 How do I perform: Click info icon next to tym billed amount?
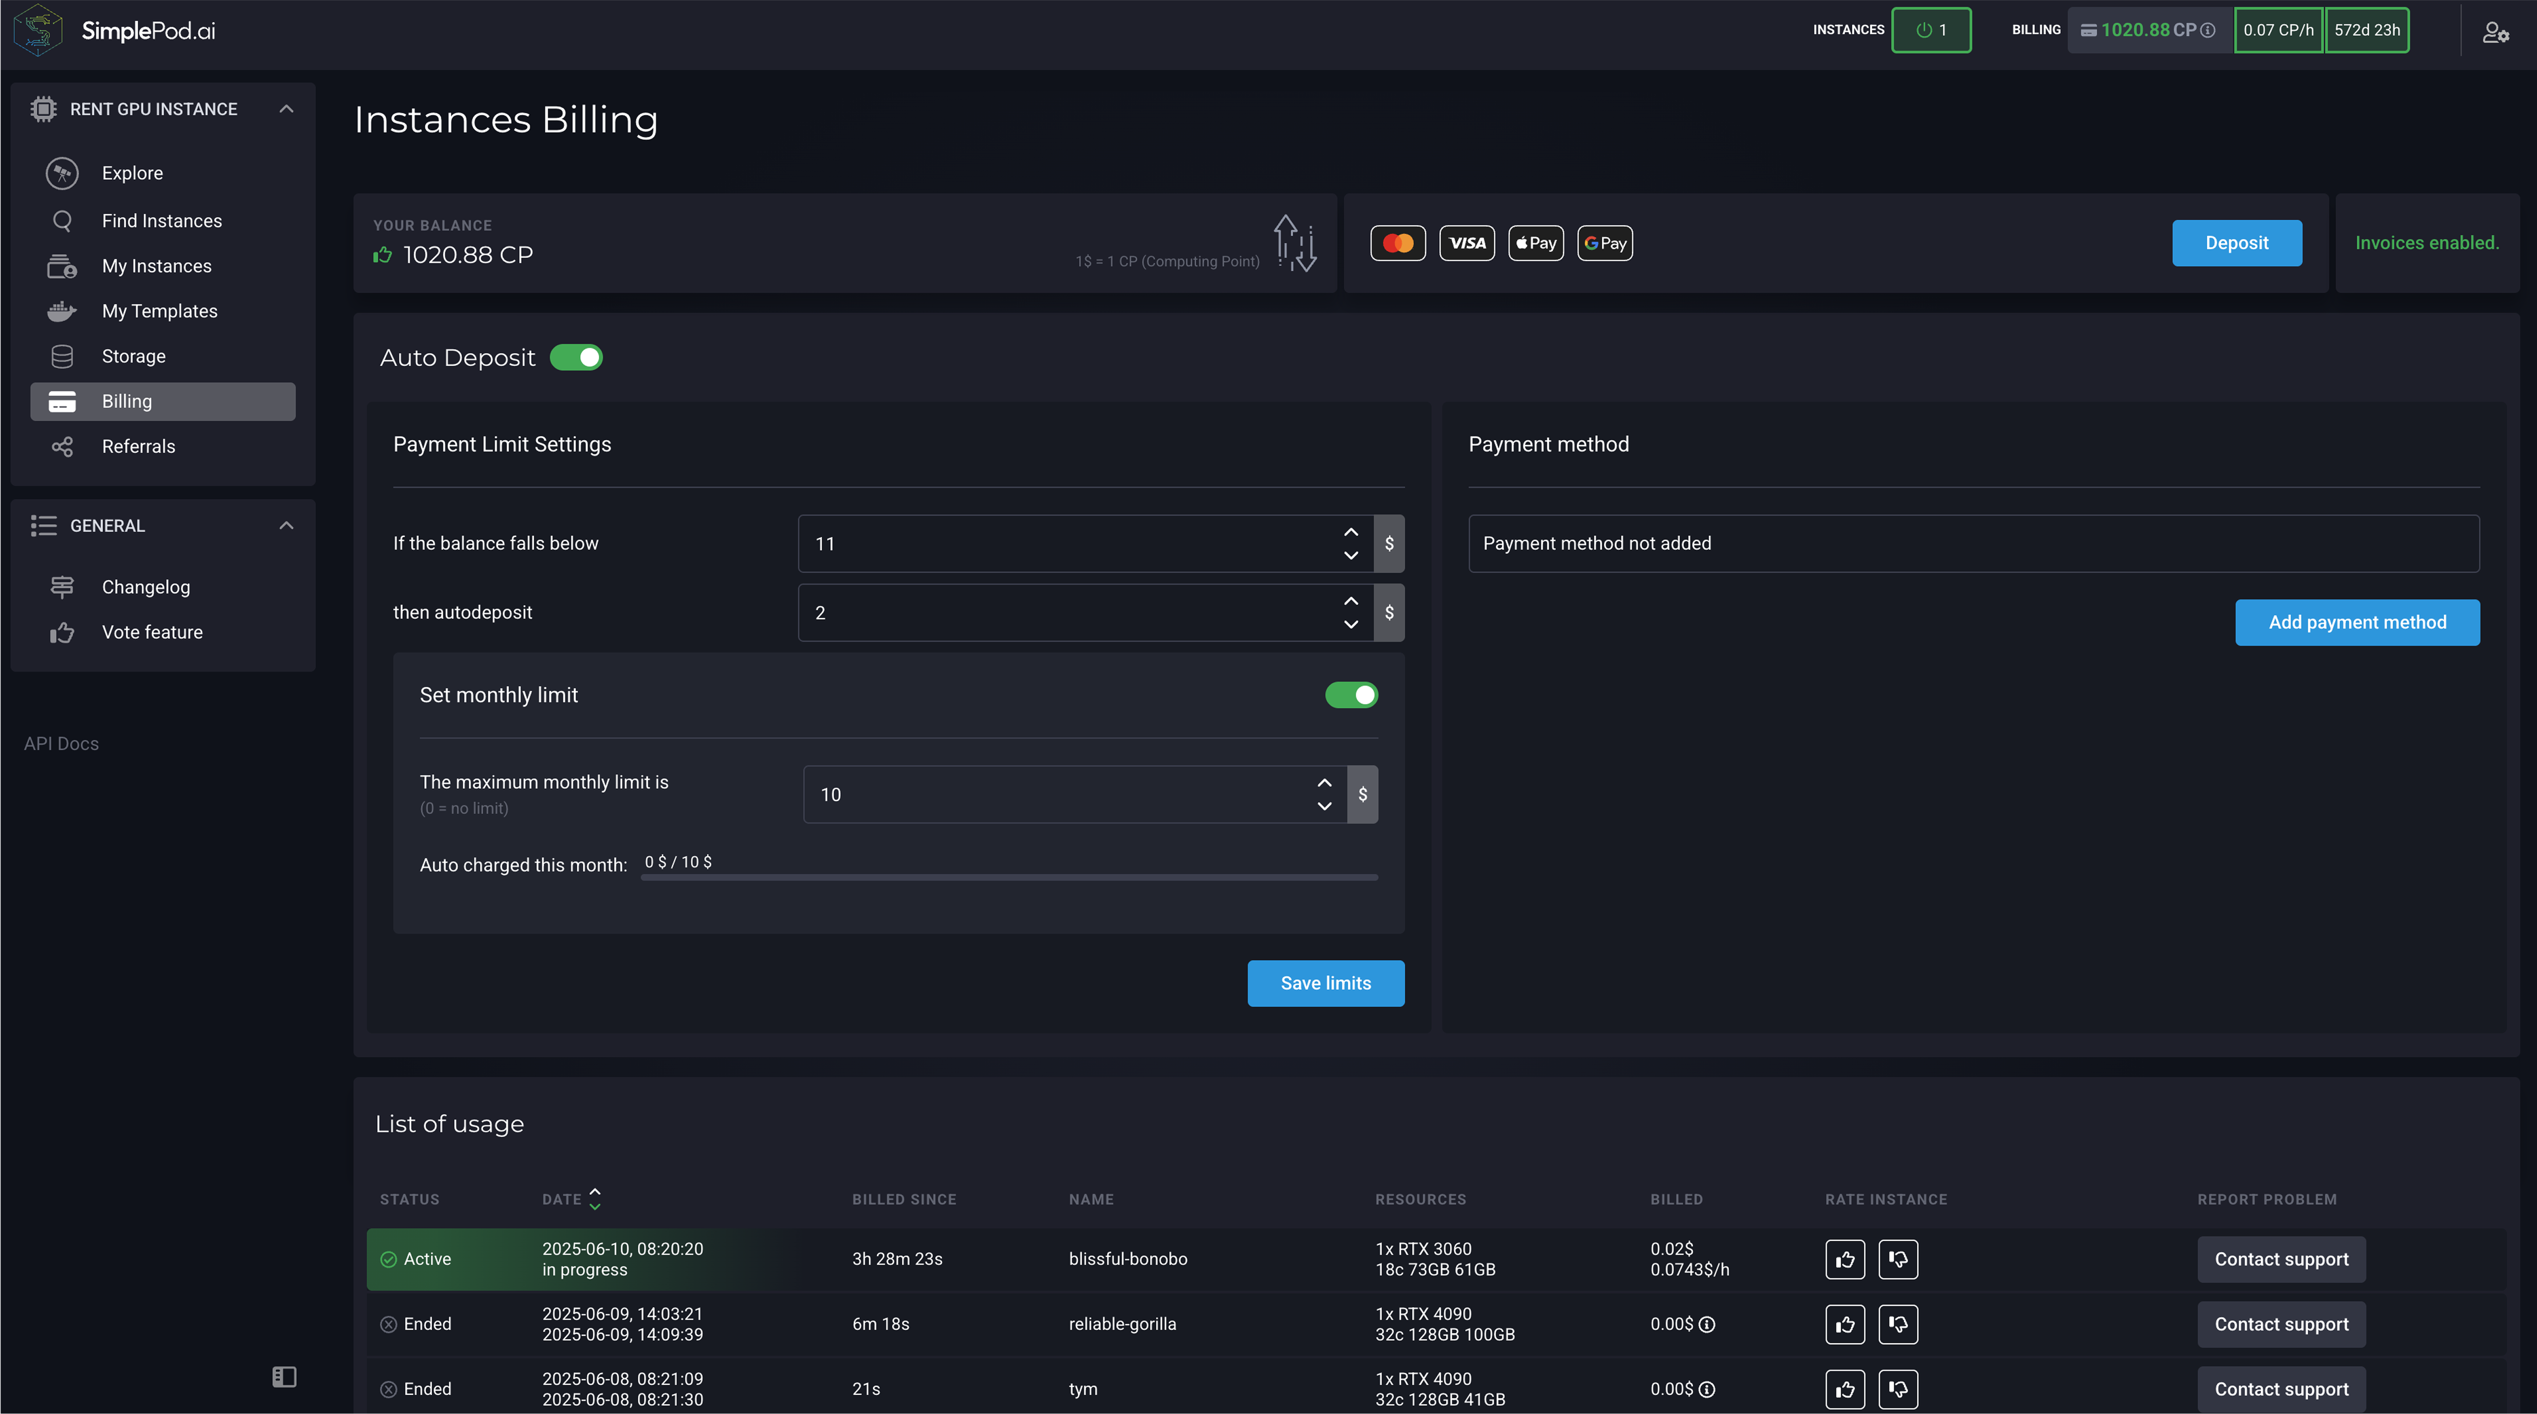(1708, 1389)
